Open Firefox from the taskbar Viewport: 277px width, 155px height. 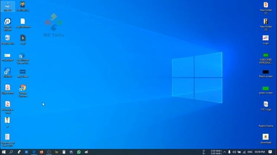tap(42, 152)
